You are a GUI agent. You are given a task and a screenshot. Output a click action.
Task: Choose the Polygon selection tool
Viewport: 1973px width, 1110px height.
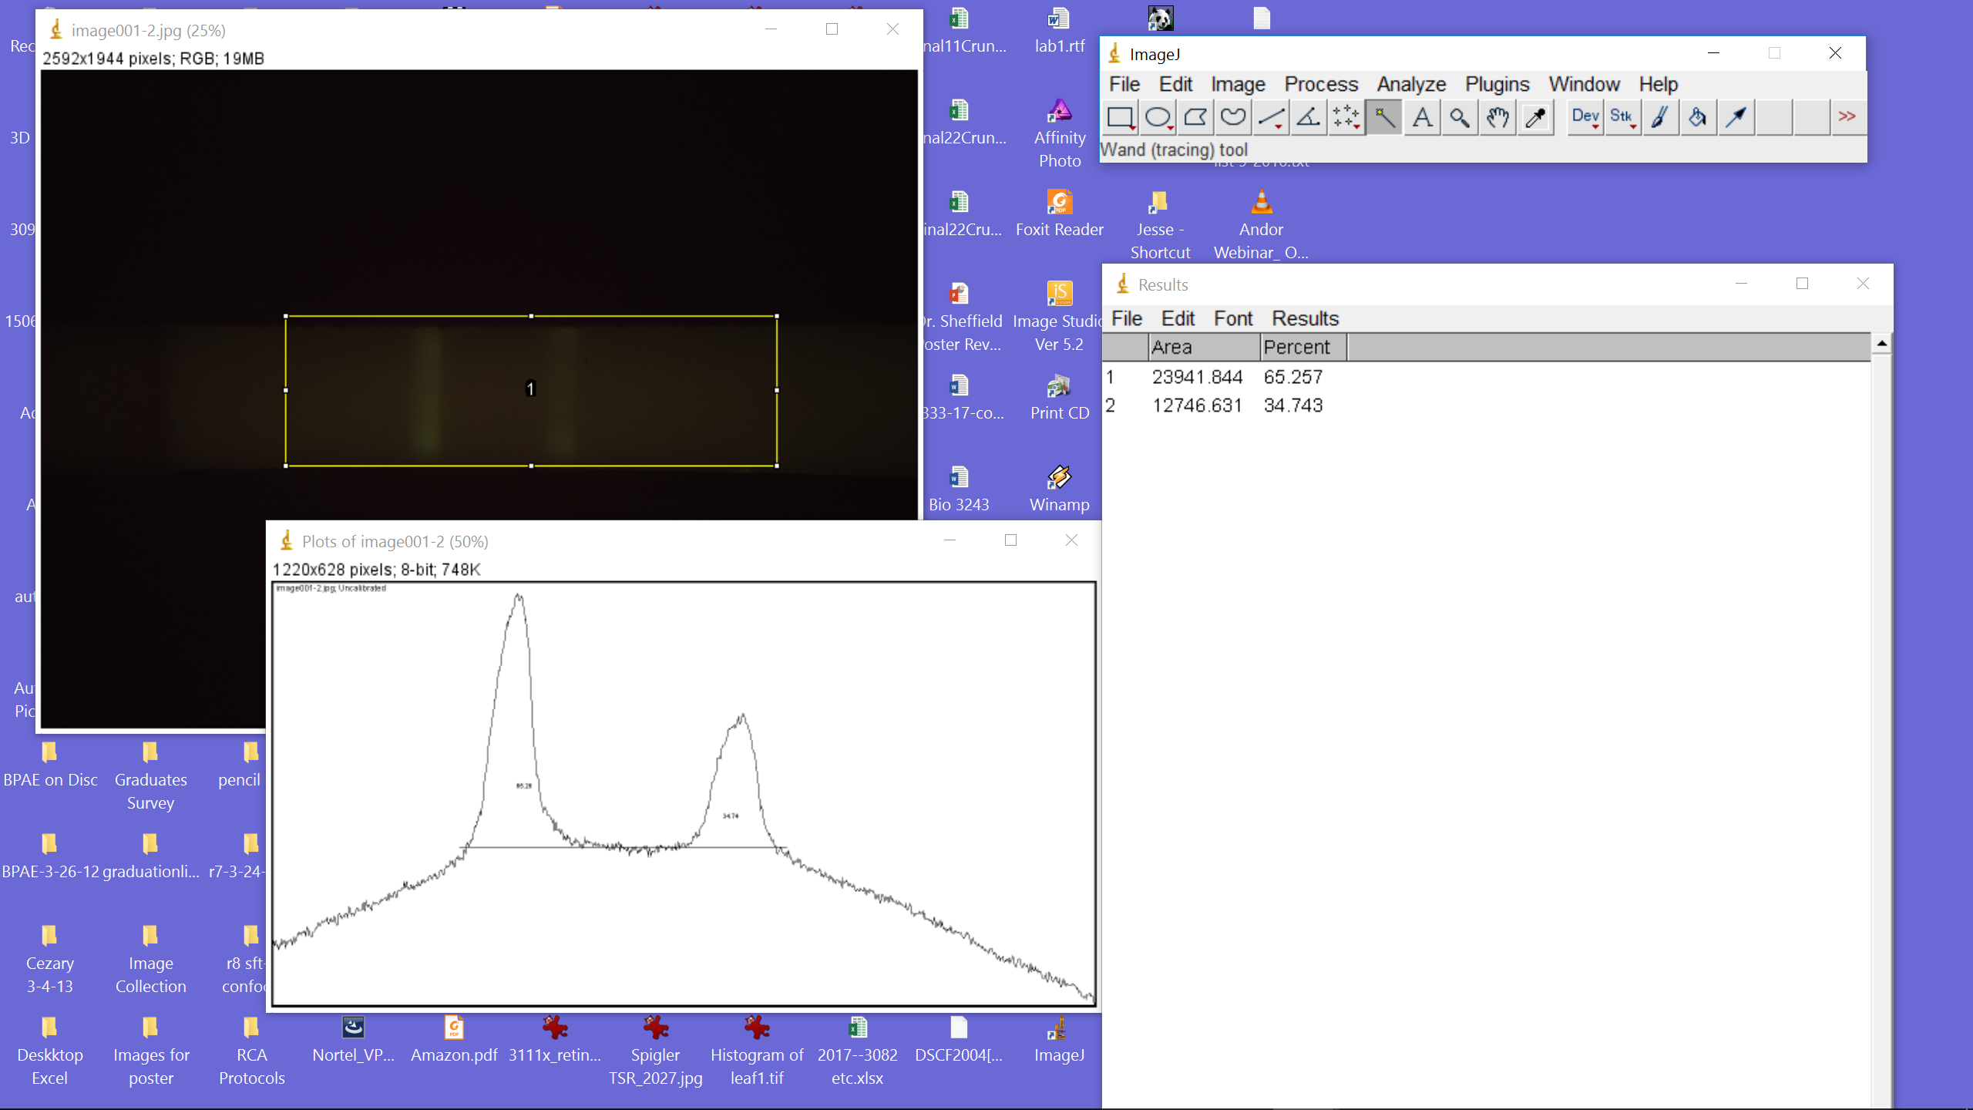click(1195, 117)
